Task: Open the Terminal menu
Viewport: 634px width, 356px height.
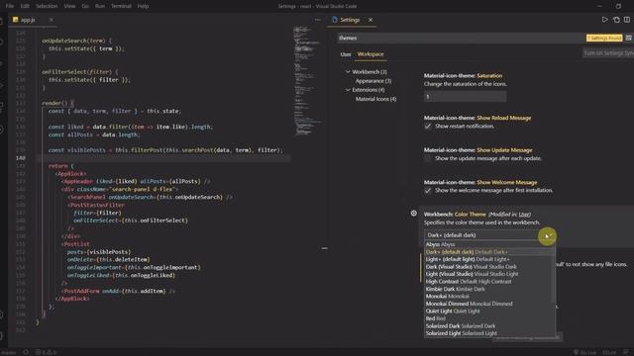Action: click(x=121, y=6)
